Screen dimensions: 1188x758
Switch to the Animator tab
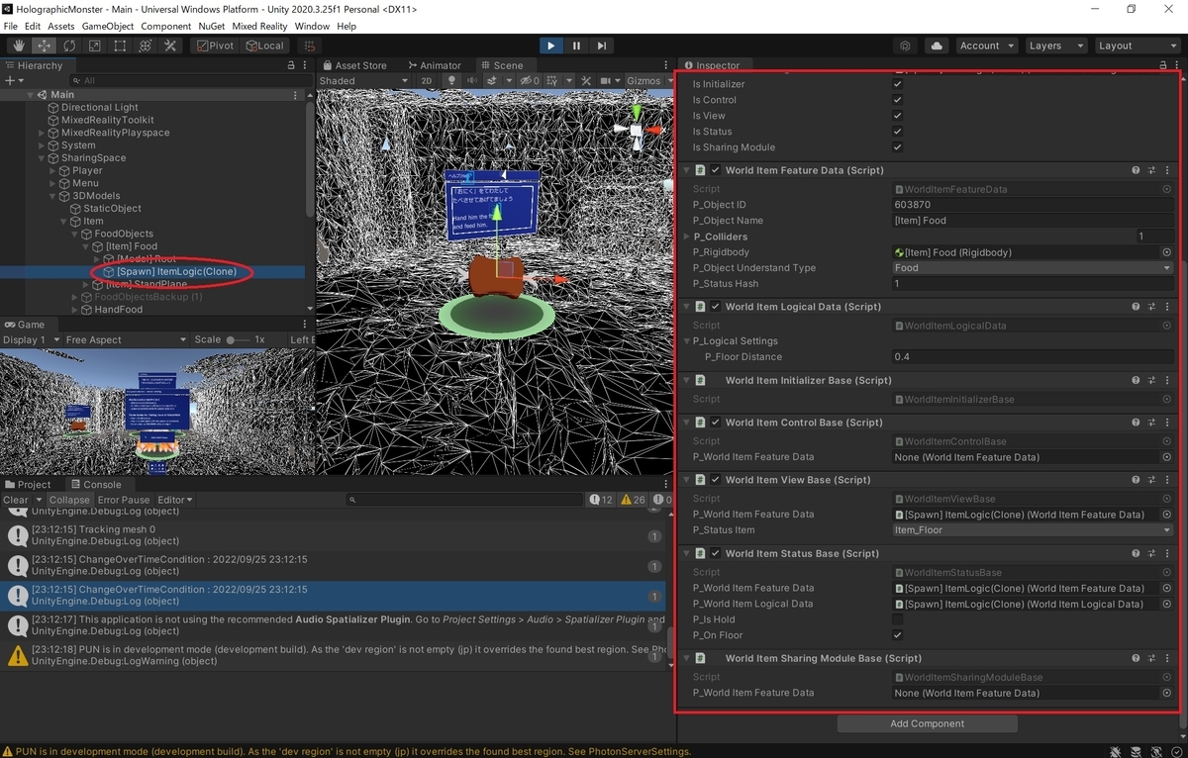coord(434,65)
